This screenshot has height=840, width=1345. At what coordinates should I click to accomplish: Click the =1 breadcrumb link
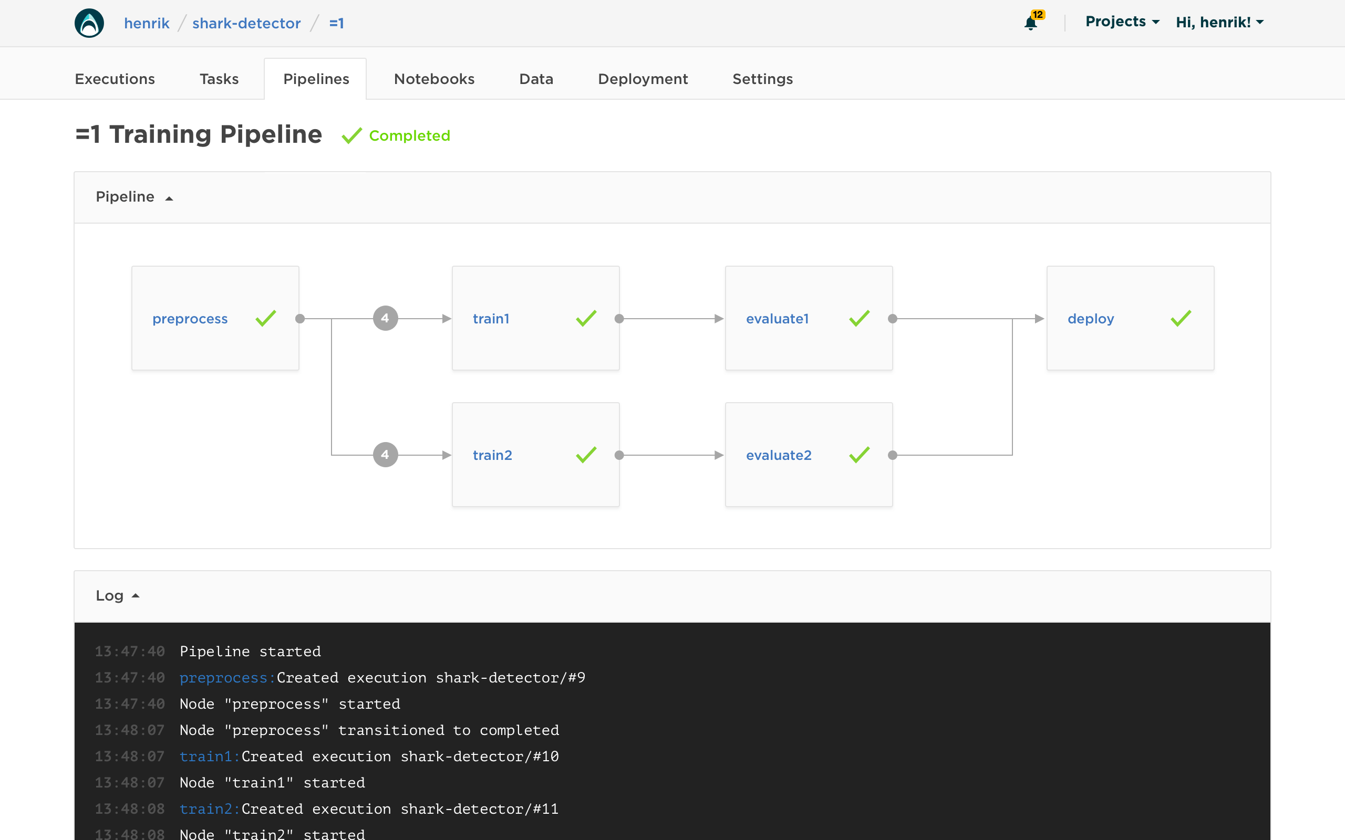pos(337,23)
